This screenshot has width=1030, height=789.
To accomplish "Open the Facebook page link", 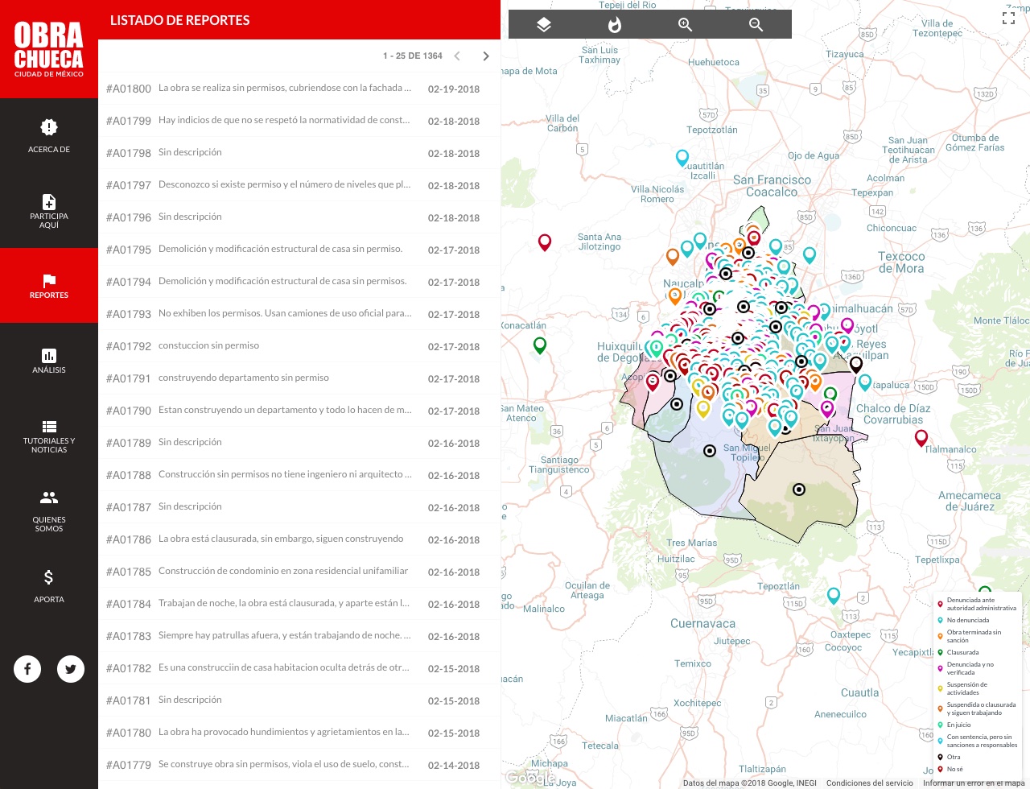I will [x=27, y=669].
